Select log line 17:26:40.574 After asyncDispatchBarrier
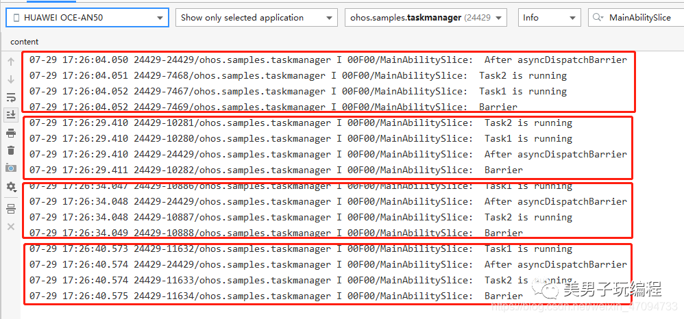This screenshot has height=319, width=684. coord(328,264)
